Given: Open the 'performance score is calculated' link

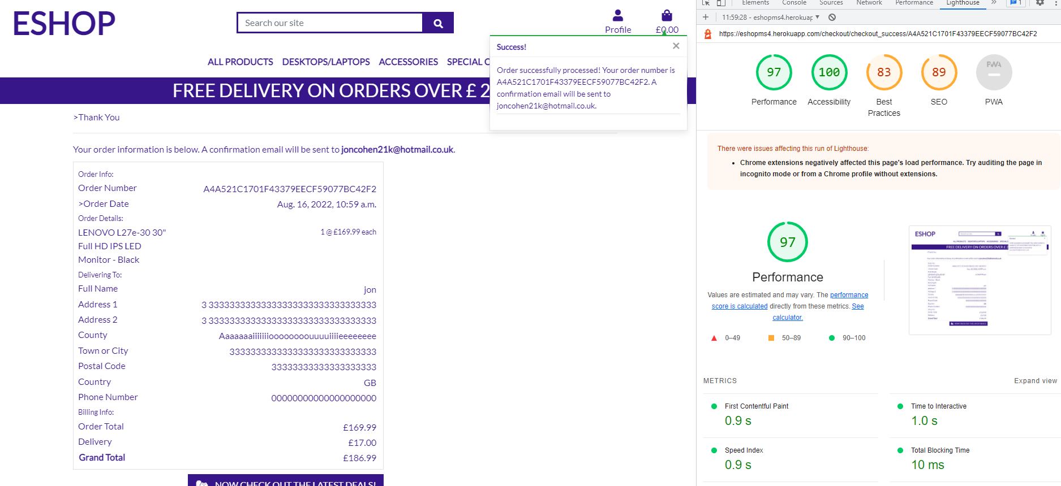Looking at the screenshot, I should pyautogui.click(x=790, y=301).
